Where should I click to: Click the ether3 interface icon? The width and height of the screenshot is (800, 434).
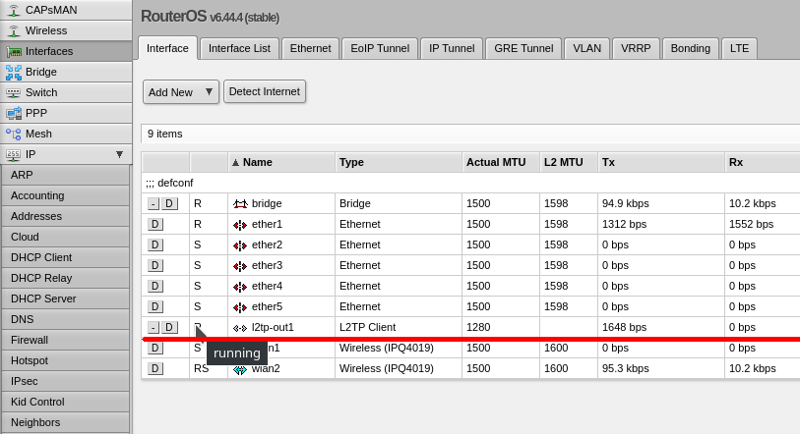tap(240, 266)
